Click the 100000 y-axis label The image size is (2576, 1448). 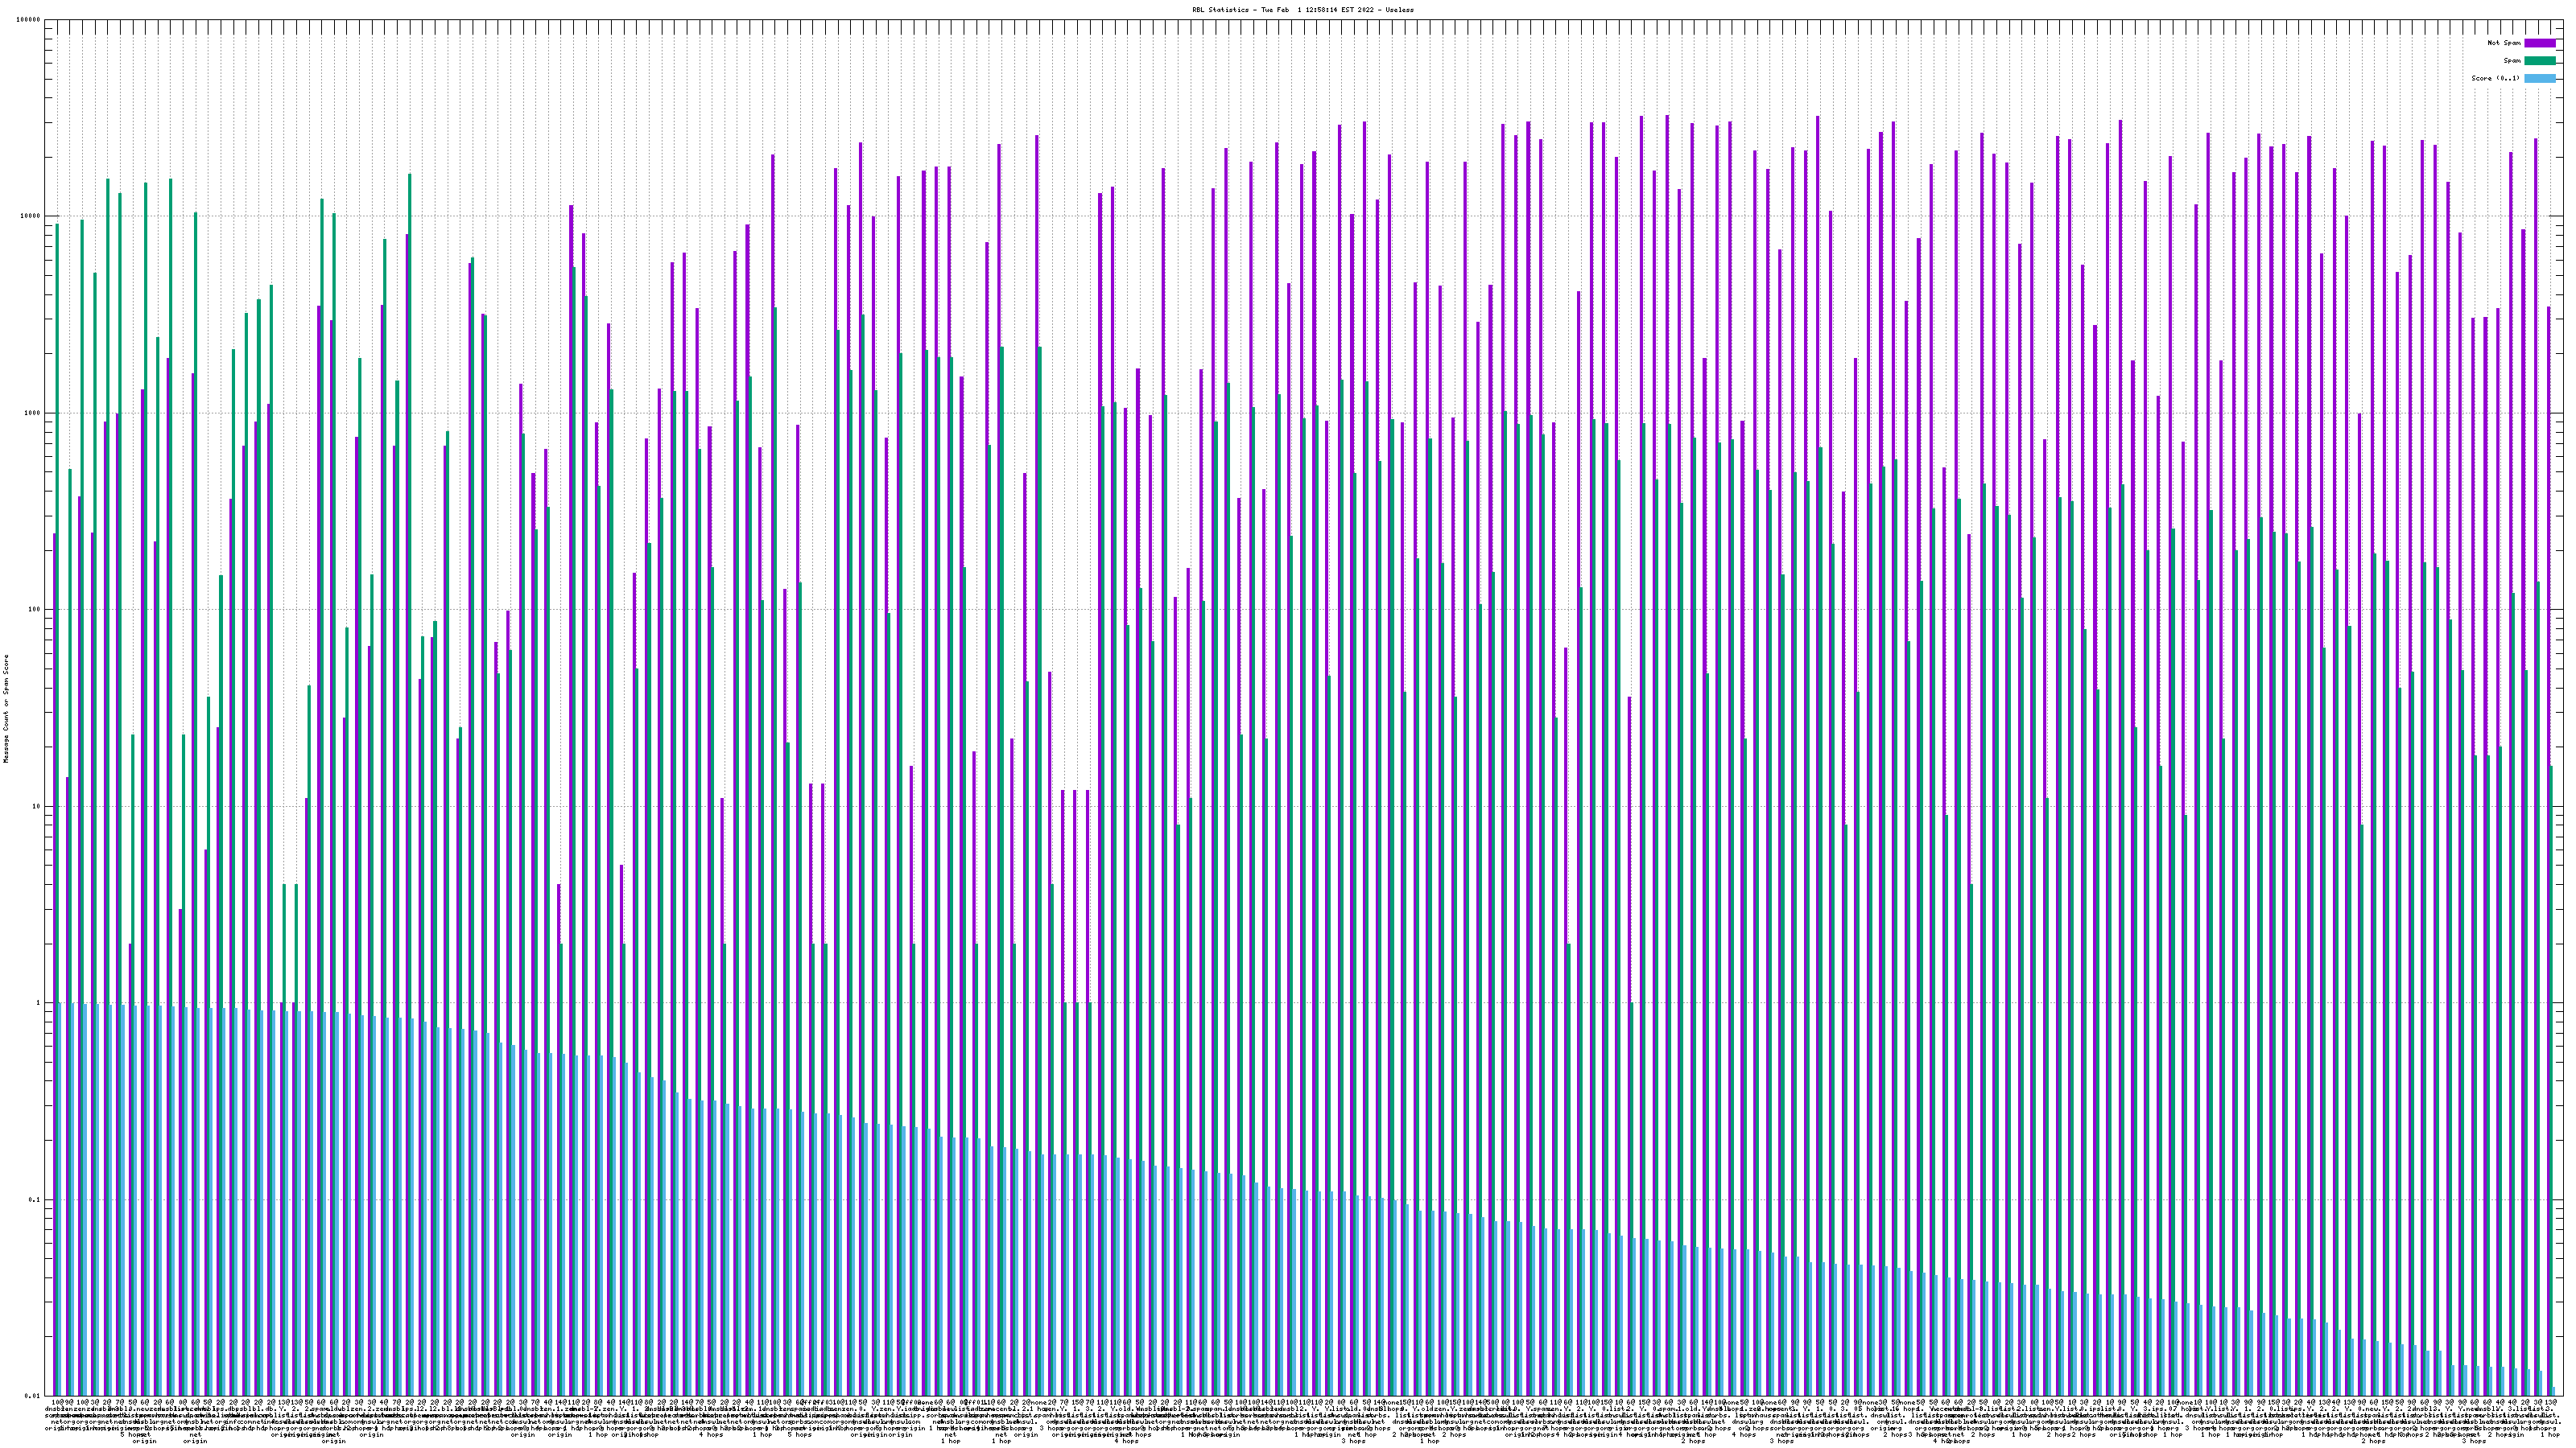pyautogui.click(x=30, y=20)
